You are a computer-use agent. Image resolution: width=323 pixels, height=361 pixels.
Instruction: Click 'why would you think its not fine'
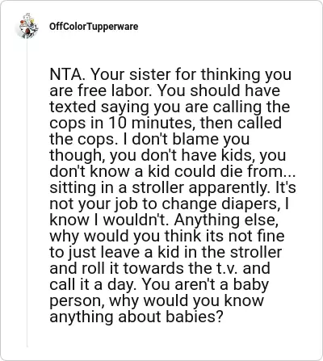point(167,236)
